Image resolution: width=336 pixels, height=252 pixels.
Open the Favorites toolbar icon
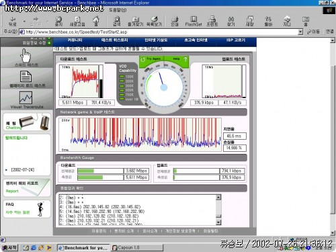click(x=135, y=21)
